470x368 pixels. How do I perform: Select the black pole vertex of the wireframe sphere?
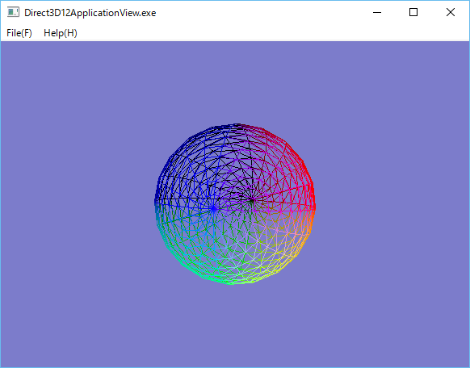point(251,201)
